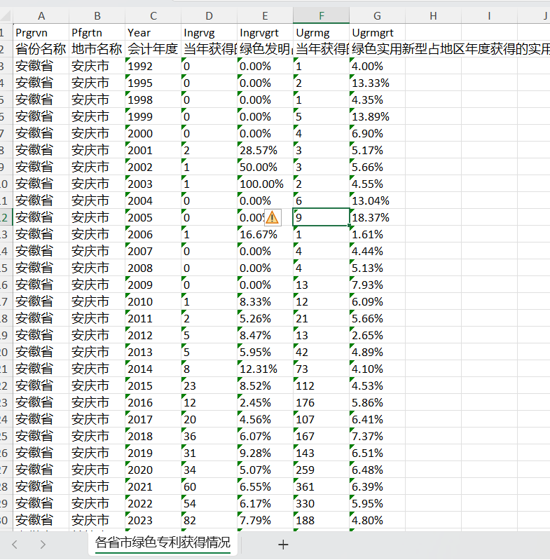
Task: Select the year 2005 cell
Action: pyautogui.click(x=153, y=217)
